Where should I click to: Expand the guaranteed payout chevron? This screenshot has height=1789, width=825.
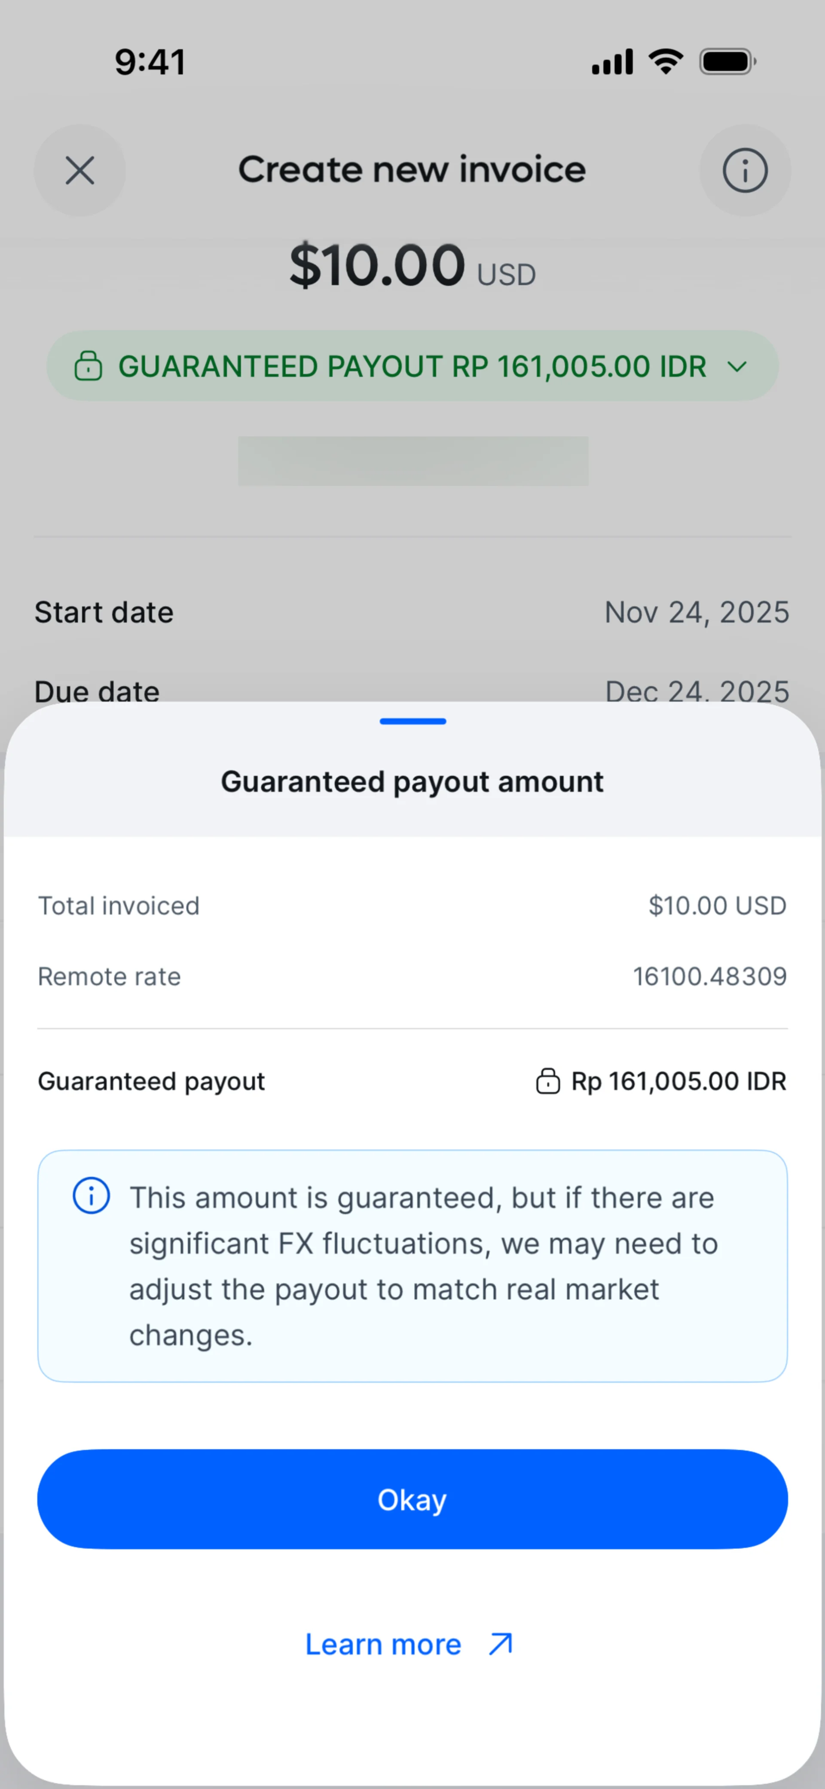[x=737, y=366]
